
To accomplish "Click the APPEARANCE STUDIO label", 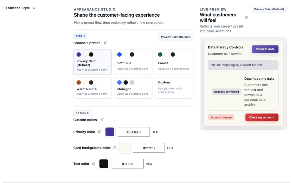I will pos(95,10).
